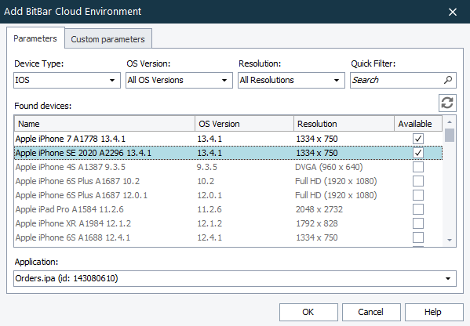The width and height of the screenshot is (470, 326).
Task: Toggle Available checkbox for iPhone 7 A1778
Action: coord(418,139)
